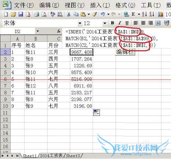This screenshot has width=171, height=159.
Task: Click the Redo icon
Action: click(x=114, y=14)
